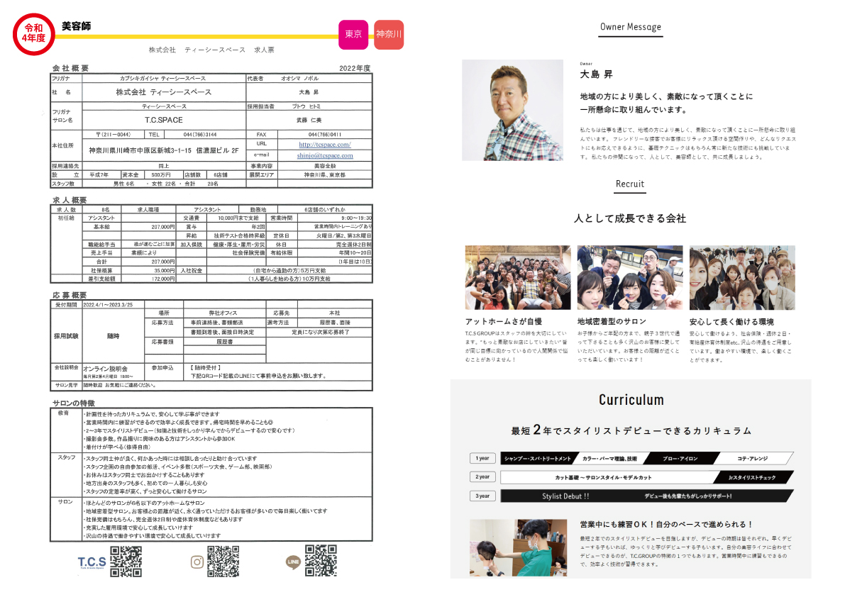This screenshot has width=845, height=597.
Task: Click the 最短2年でスタイリストデビュー curriculum tagline
Action: [631, 430]
